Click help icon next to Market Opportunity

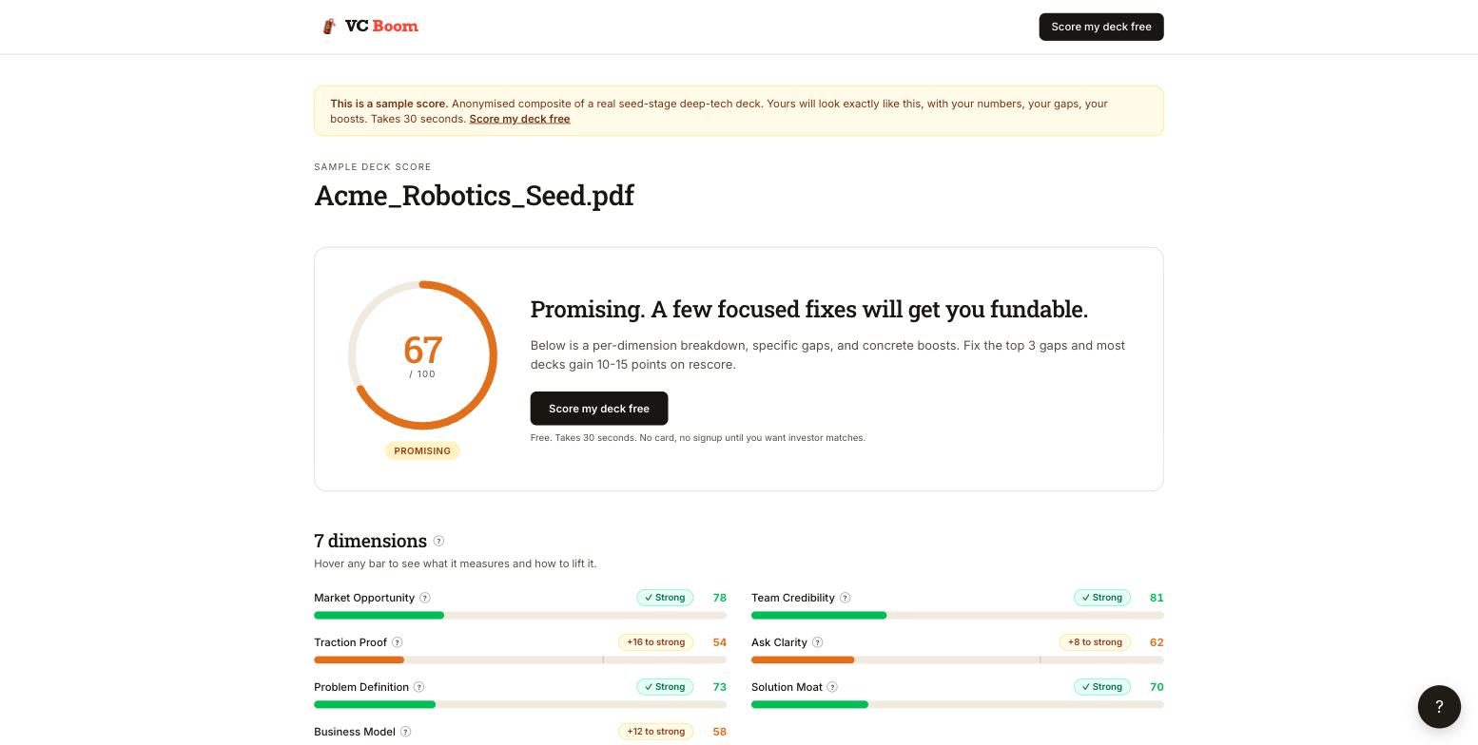pos(425,598)
